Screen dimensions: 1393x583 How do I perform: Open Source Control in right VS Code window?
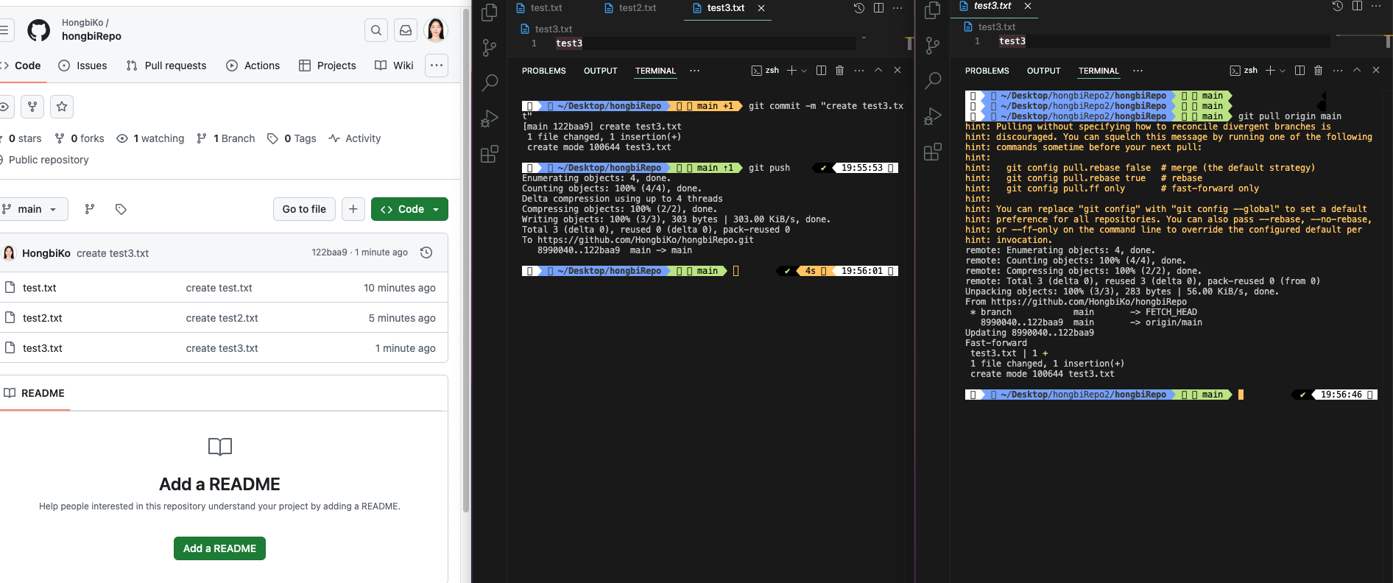point(933,46)
